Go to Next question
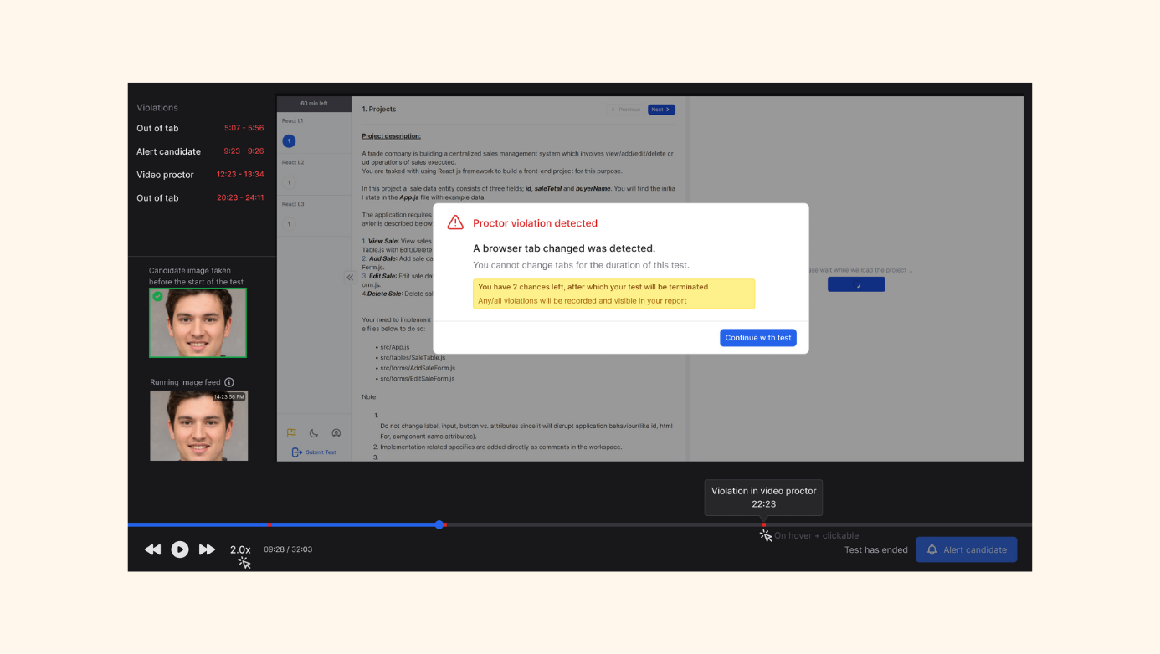Screen dimensions: 1160x654 (660, 110)
